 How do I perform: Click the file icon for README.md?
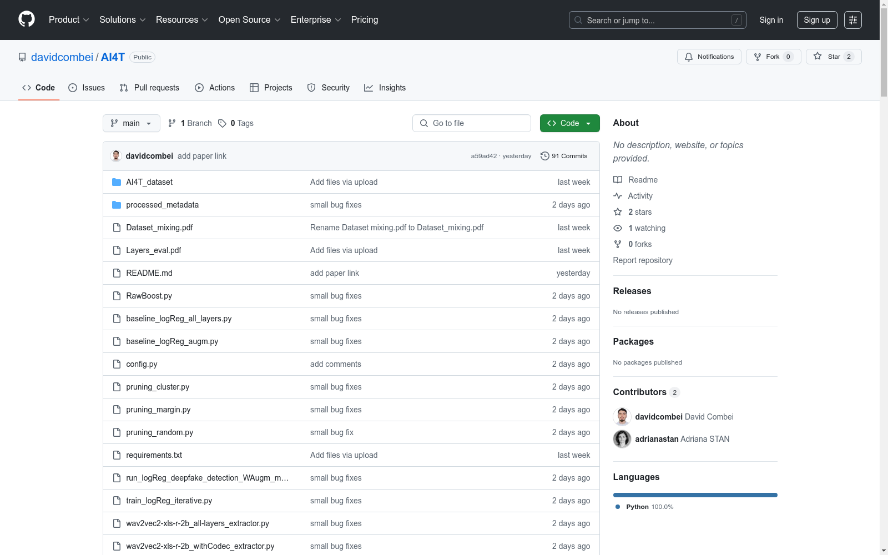(x=117, y=273)
